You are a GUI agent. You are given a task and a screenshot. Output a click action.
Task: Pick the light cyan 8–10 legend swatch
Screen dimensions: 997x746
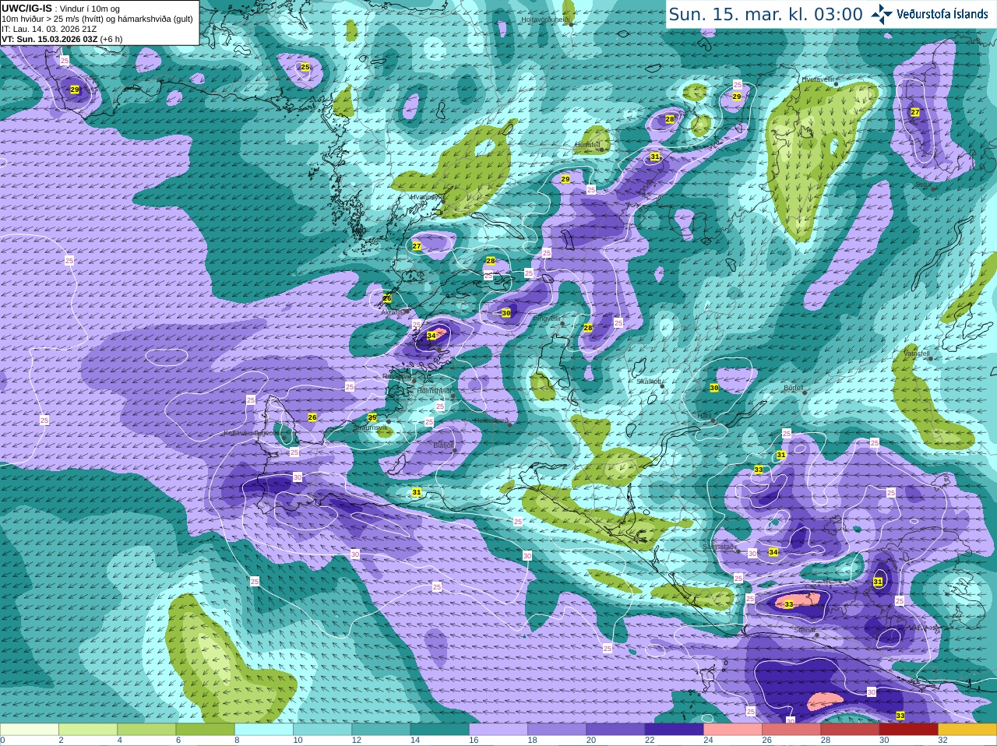click(264, 729)
